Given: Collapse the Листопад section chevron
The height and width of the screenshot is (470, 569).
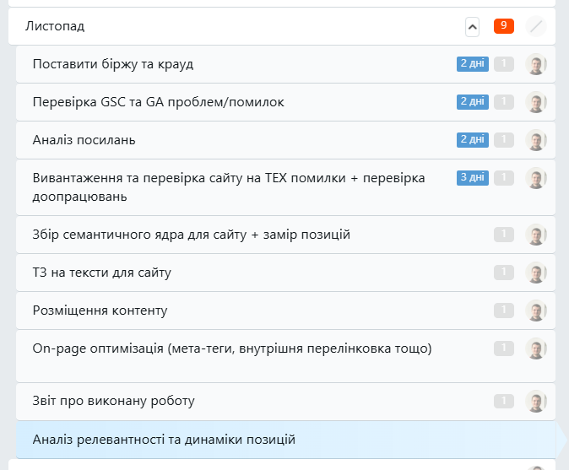Looking at the screenshot, I should point(472,27).
